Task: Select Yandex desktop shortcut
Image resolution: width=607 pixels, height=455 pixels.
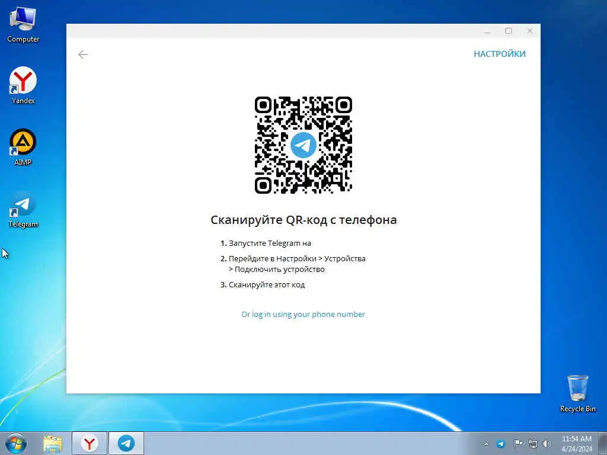Action: tap(23, 85)
